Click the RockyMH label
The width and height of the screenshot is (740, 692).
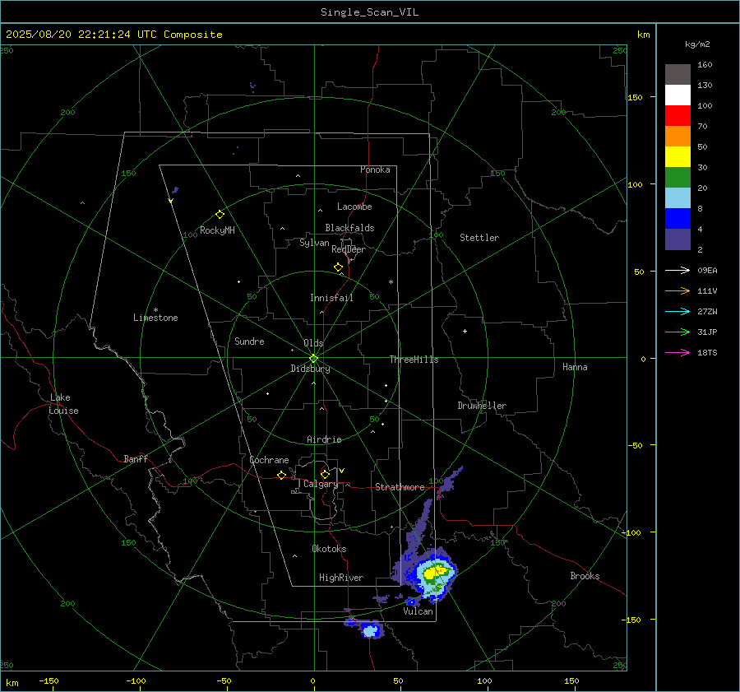(x=217, y=230)
